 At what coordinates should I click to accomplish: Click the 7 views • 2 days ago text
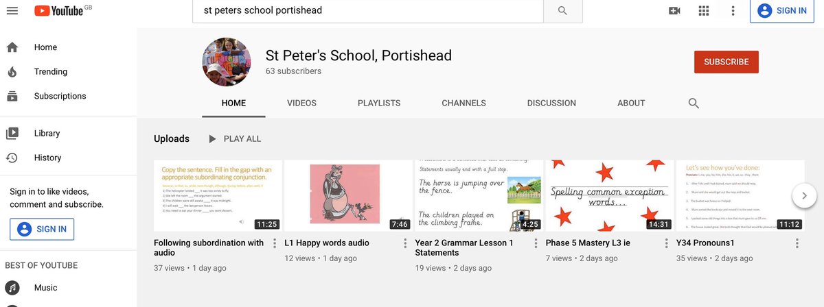[x=582, y=258]
